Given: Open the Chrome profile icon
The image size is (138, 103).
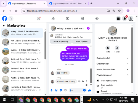Looking at the screenshot, I should coord(128,11).
